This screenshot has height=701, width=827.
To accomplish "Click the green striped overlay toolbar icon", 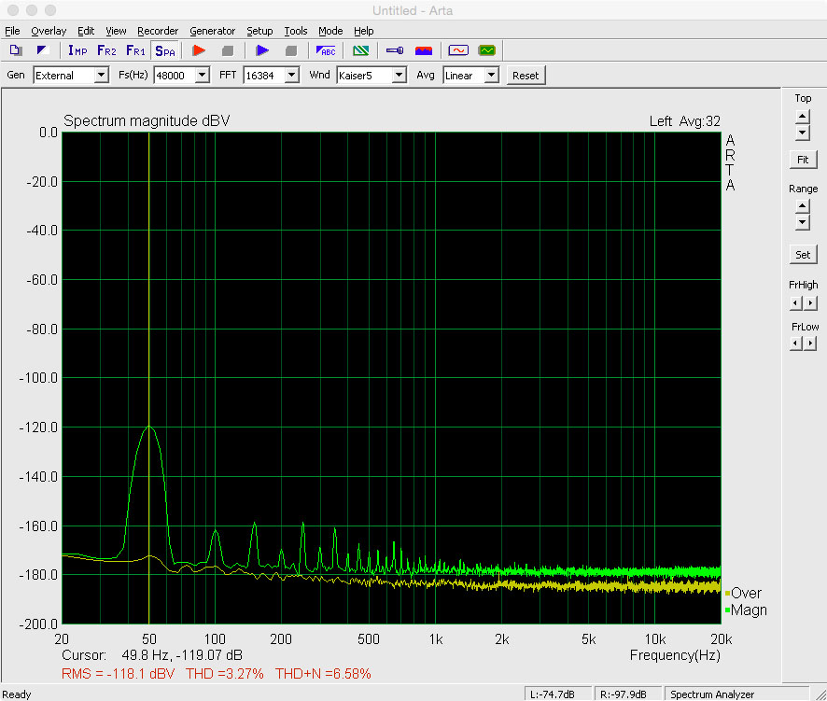I will [x=360, y=50].
